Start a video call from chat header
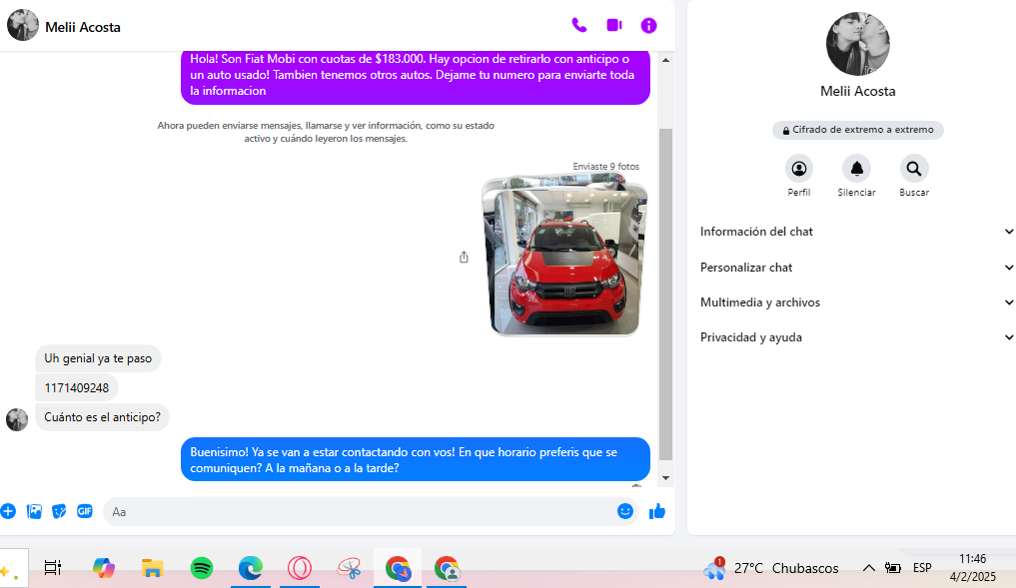1016x588 pixels. [x=613, y=26]
